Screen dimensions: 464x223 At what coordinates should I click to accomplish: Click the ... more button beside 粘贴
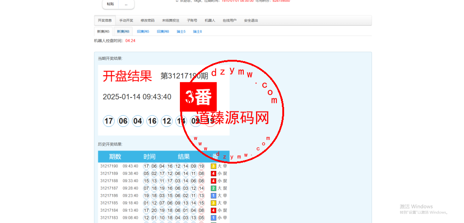(126, 4)
